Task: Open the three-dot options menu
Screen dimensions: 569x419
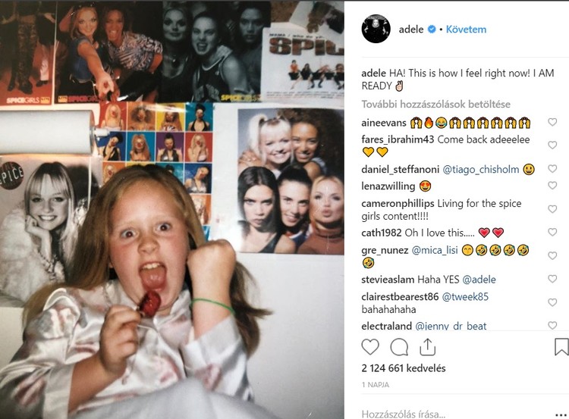Action: click(x=561, y=414)
